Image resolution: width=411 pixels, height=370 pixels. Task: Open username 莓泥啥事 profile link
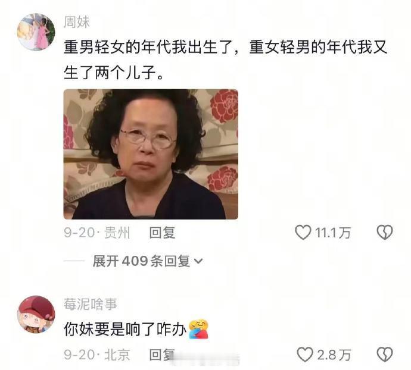click(90, 305)
